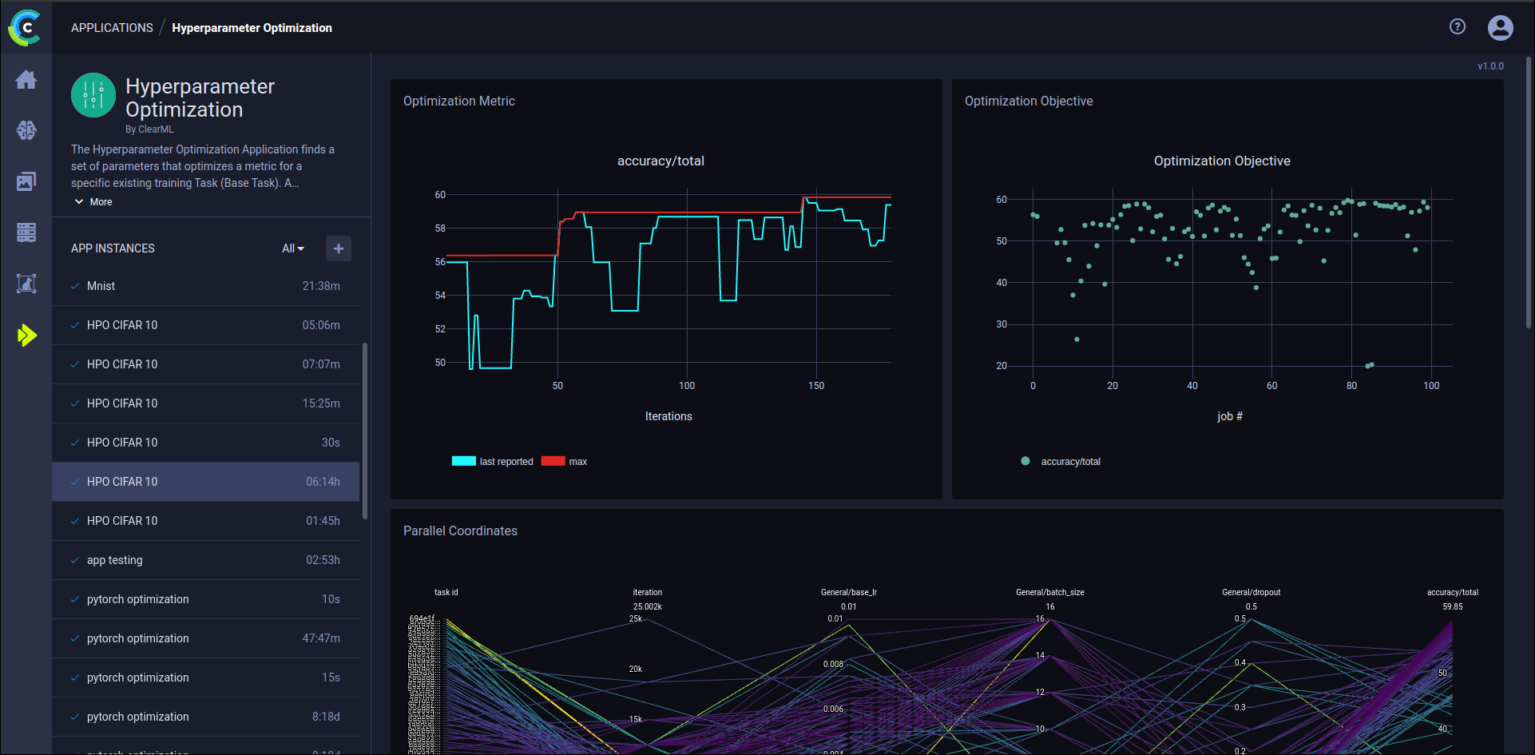Click the Optimization Metric panel title
The width and height of the screenshot is (1535, 755).
pos(459,101)
